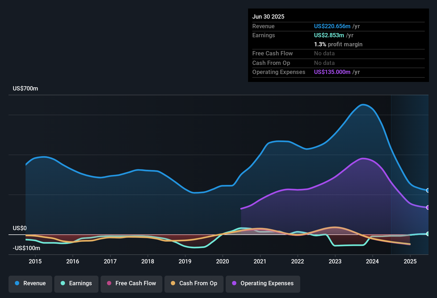Switch to the Earnings legend item
Screen dimensions: 437x298
(76, 283)
